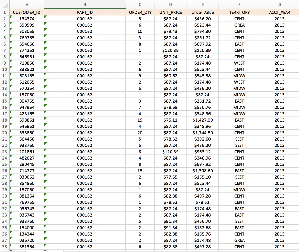Click the WEST territory cell in row 9

pos(239,63)
